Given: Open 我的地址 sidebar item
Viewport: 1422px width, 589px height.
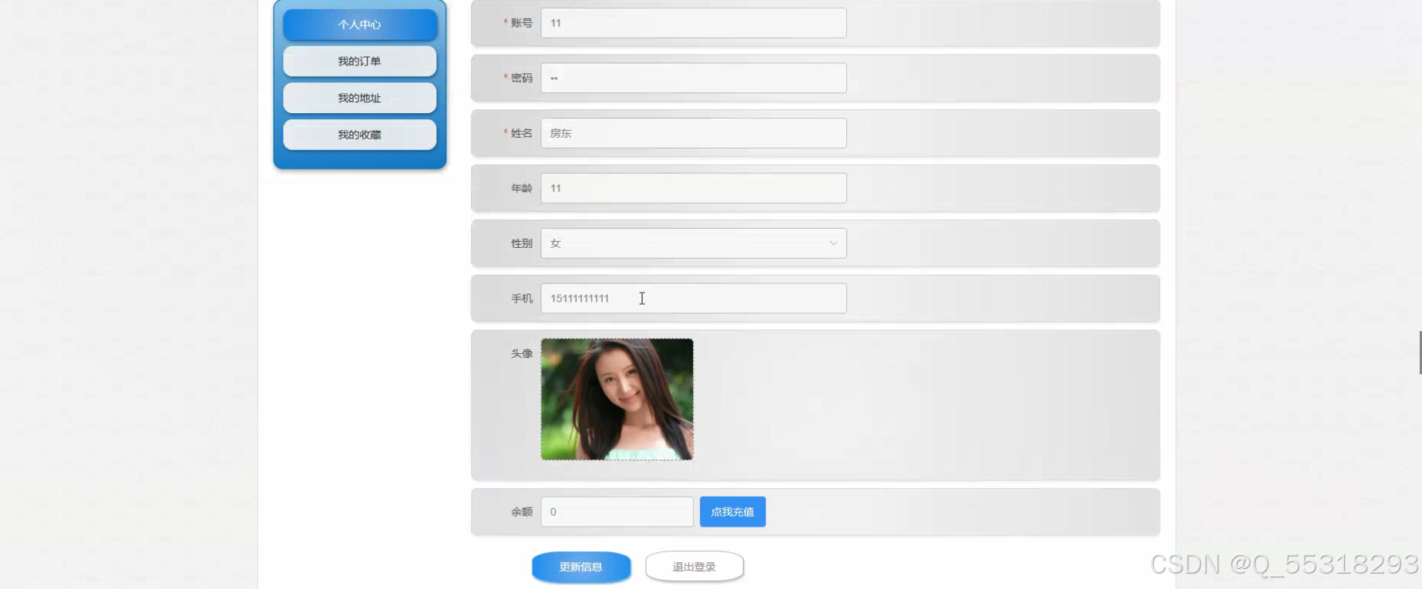Looking at the screenshot, I should tap(360, 98).
